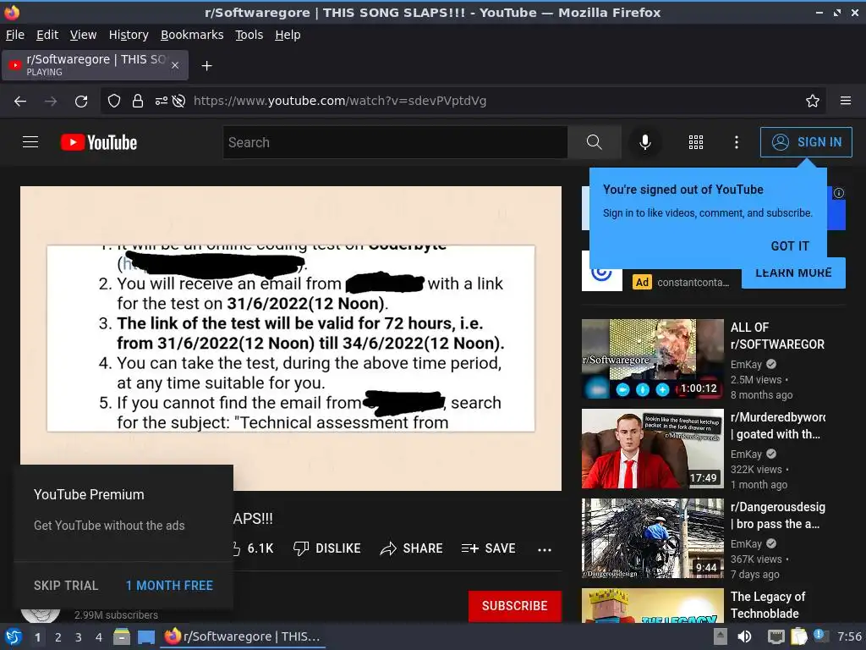This screenshot has width=866, height=650.
Task: Click the Forward navigation arrow
Action: click(x=51, y=102)
